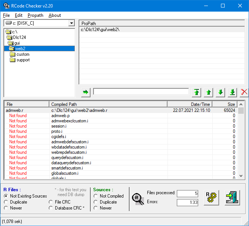
Task: Click the R gears compile button
Action: 211,198
